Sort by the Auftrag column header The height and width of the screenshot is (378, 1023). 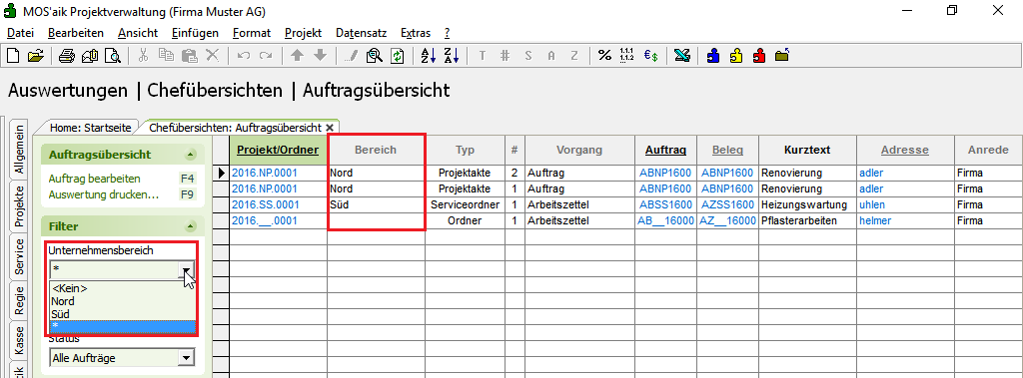tap(665, 150)
